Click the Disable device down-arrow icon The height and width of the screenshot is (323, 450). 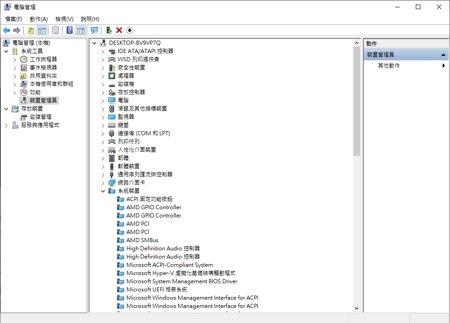130,30
